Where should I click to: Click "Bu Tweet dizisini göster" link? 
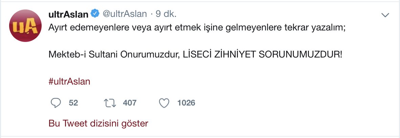pos(98,123)
